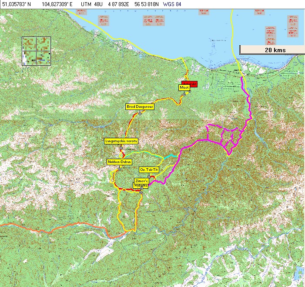This screenshot has height=287, width=305.
Task: Click the Most waypoint marker circle
Action: [x=184, y=94]
